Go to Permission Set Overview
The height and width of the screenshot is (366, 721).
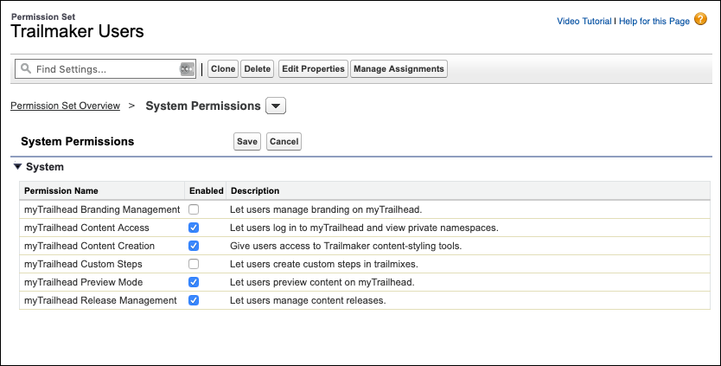[66, 106]
